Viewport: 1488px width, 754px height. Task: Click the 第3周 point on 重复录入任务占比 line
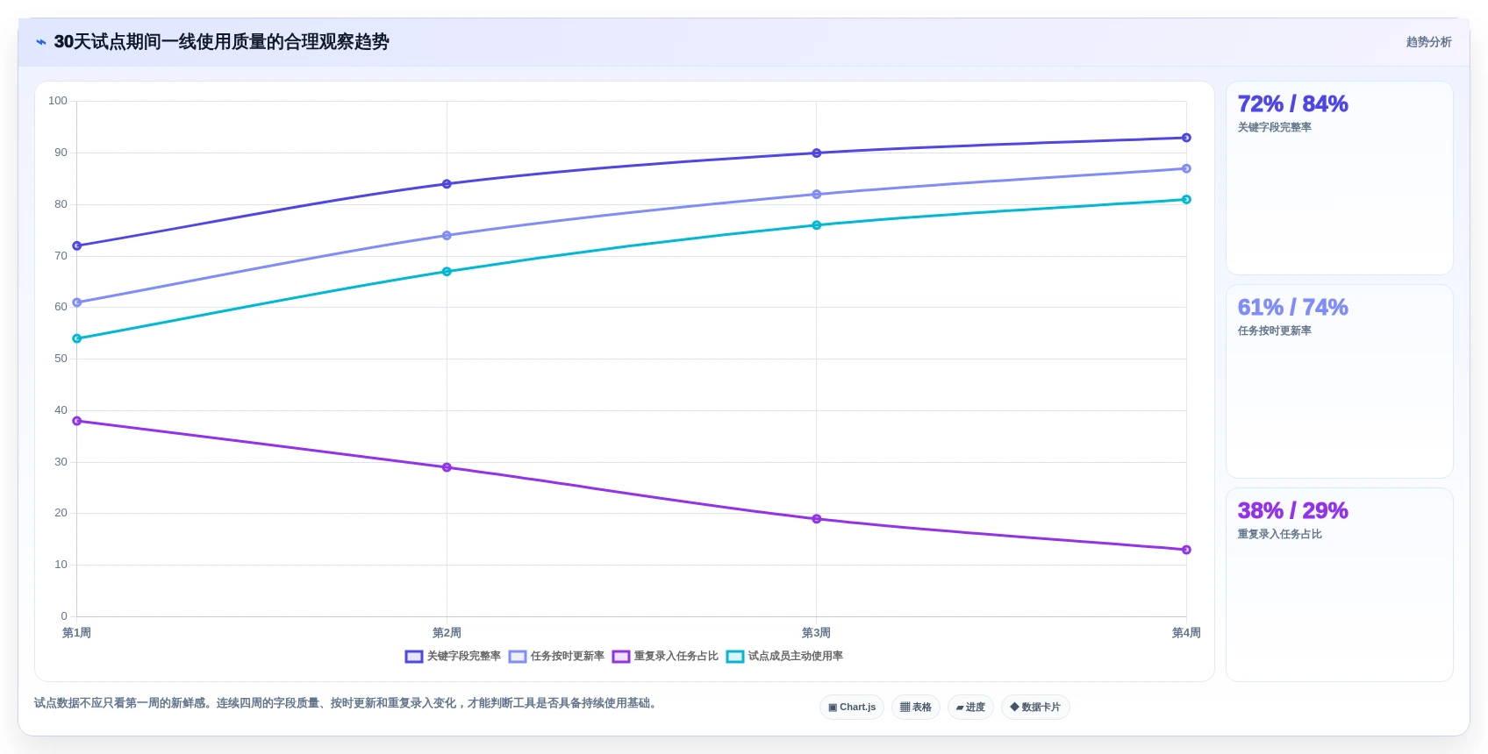pos(816,519)
